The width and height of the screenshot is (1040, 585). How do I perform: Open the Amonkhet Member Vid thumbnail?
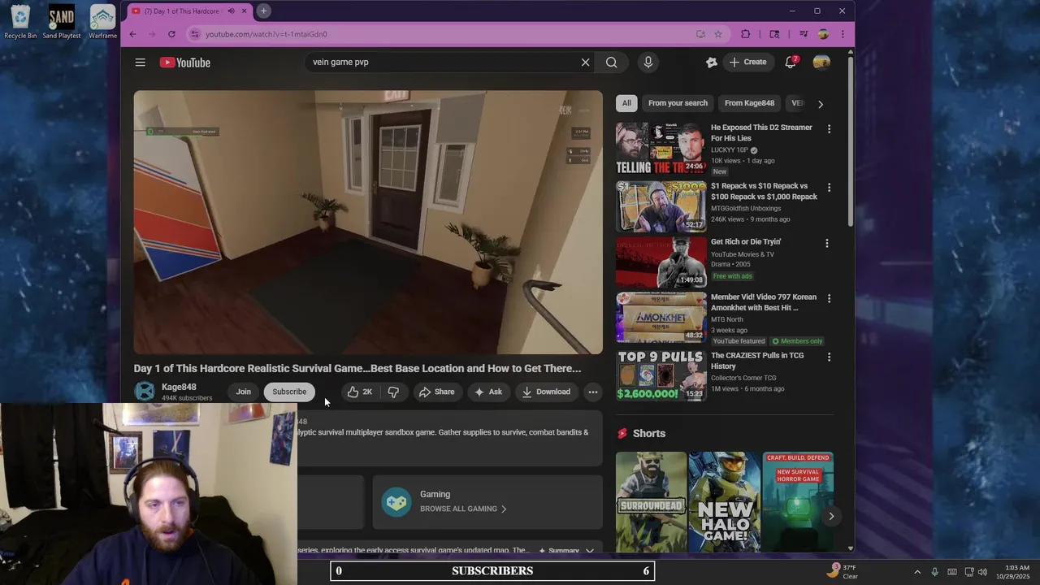pos(661,318)
